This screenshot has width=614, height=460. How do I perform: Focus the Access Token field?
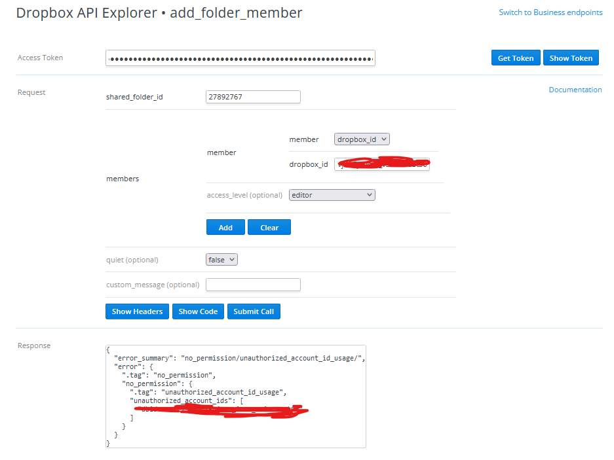[240, 58]
